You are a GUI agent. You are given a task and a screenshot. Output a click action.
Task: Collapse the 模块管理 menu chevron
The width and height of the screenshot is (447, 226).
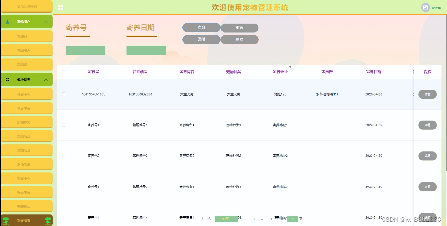point(46,79)
